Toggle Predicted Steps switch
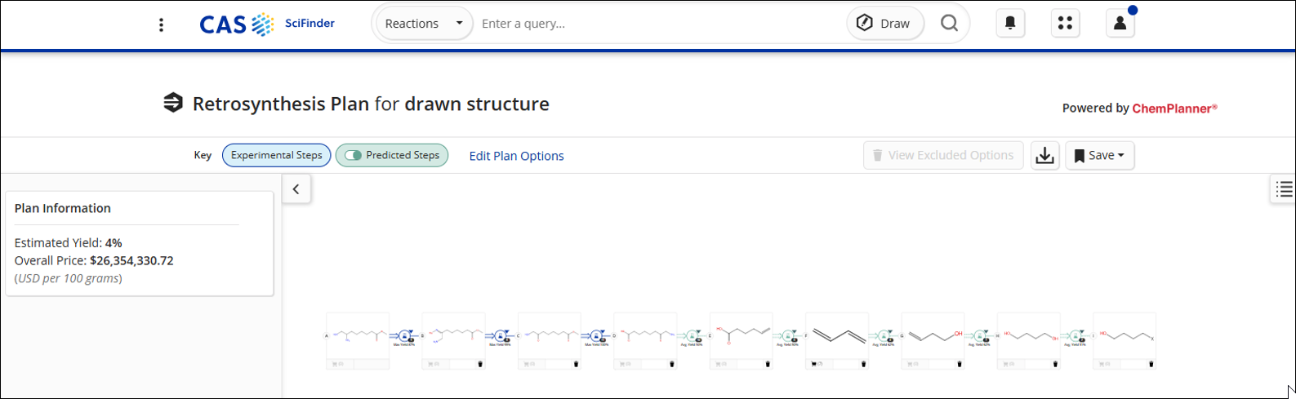Screen dimensions: 1296x399 pyautogui.click(x=354, y=155)
